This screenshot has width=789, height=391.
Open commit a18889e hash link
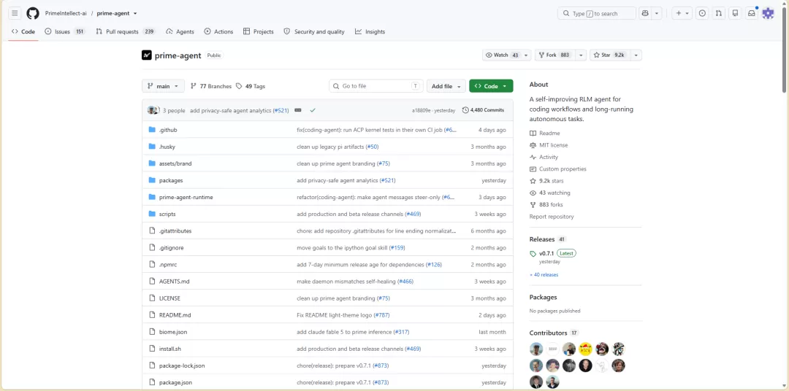click(x=422, y=110)
